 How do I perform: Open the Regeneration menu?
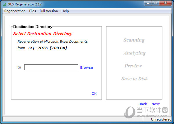click(x=15, y=11)
